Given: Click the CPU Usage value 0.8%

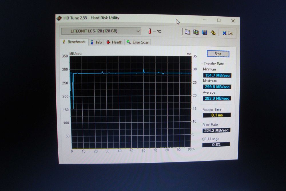Looking at the screenshot, I should coord(216,145).
